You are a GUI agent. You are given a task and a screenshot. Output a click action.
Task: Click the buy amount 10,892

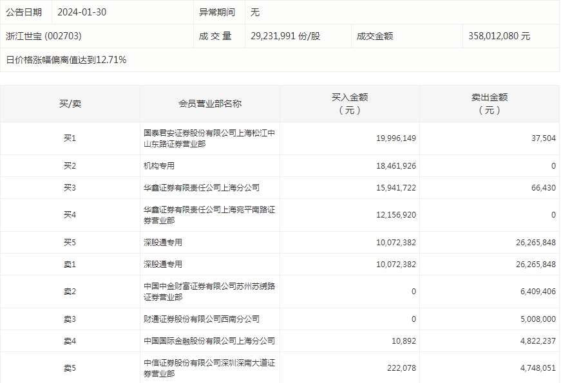404,341
